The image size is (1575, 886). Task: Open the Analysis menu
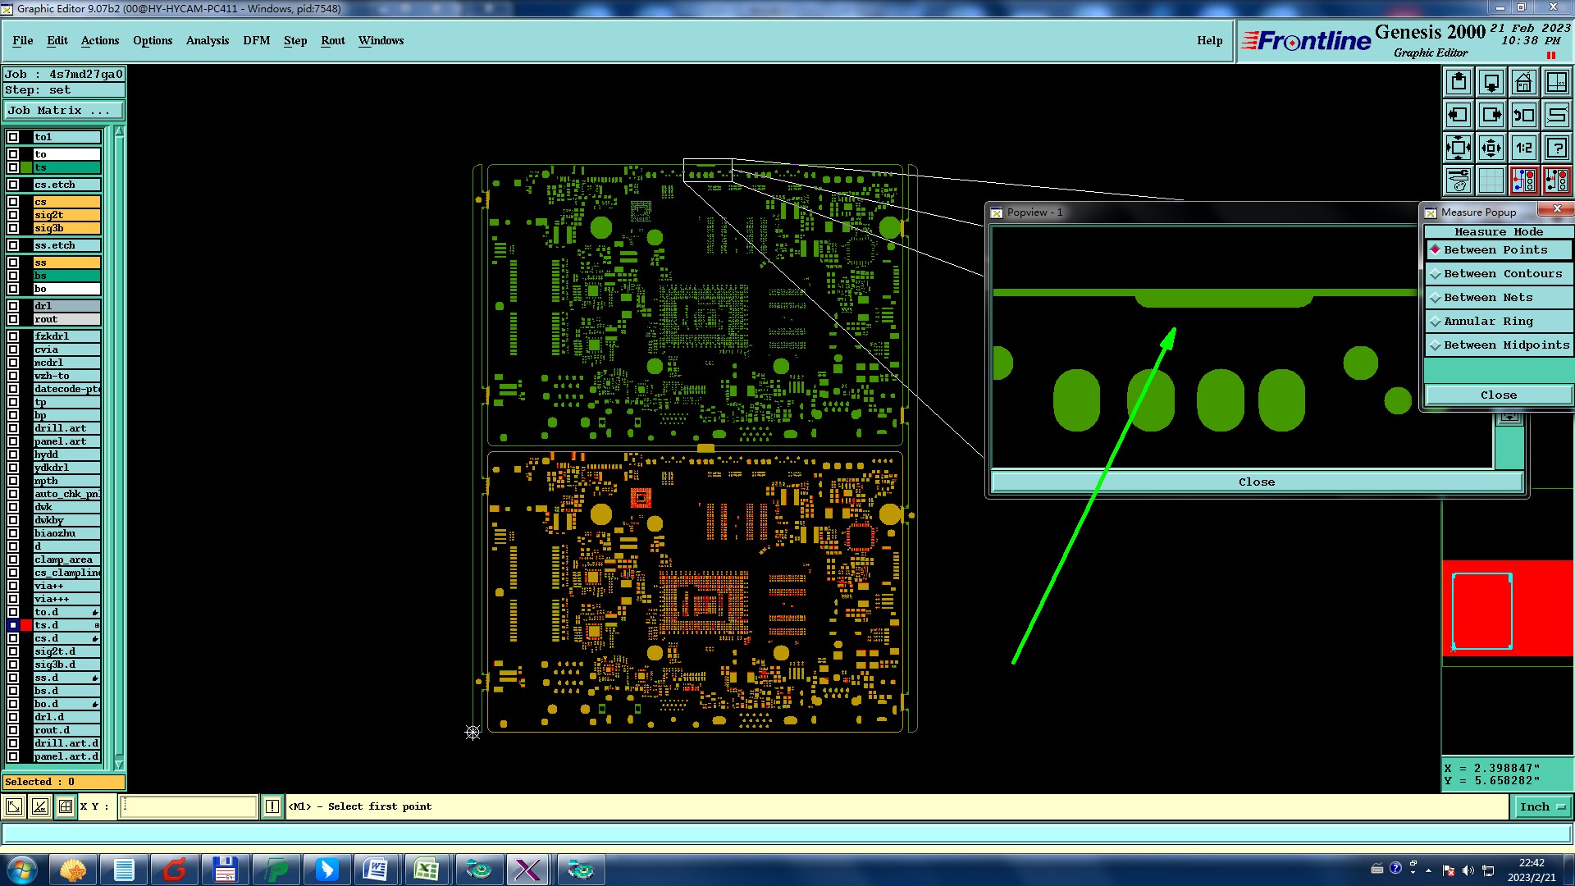click(x=207, y=40)
